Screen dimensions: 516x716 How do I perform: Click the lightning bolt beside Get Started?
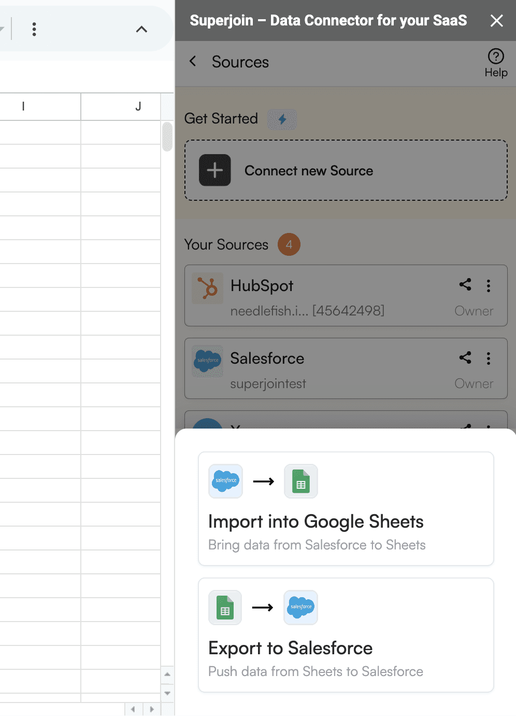pos(282,119)
